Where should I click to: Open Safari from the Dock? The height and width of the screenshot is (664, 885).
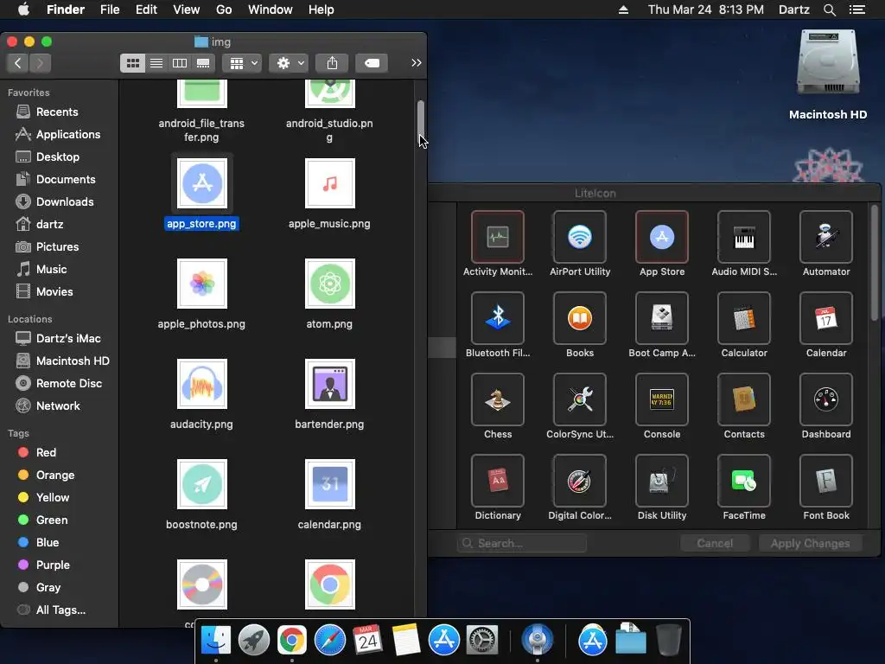pos(329,641)
